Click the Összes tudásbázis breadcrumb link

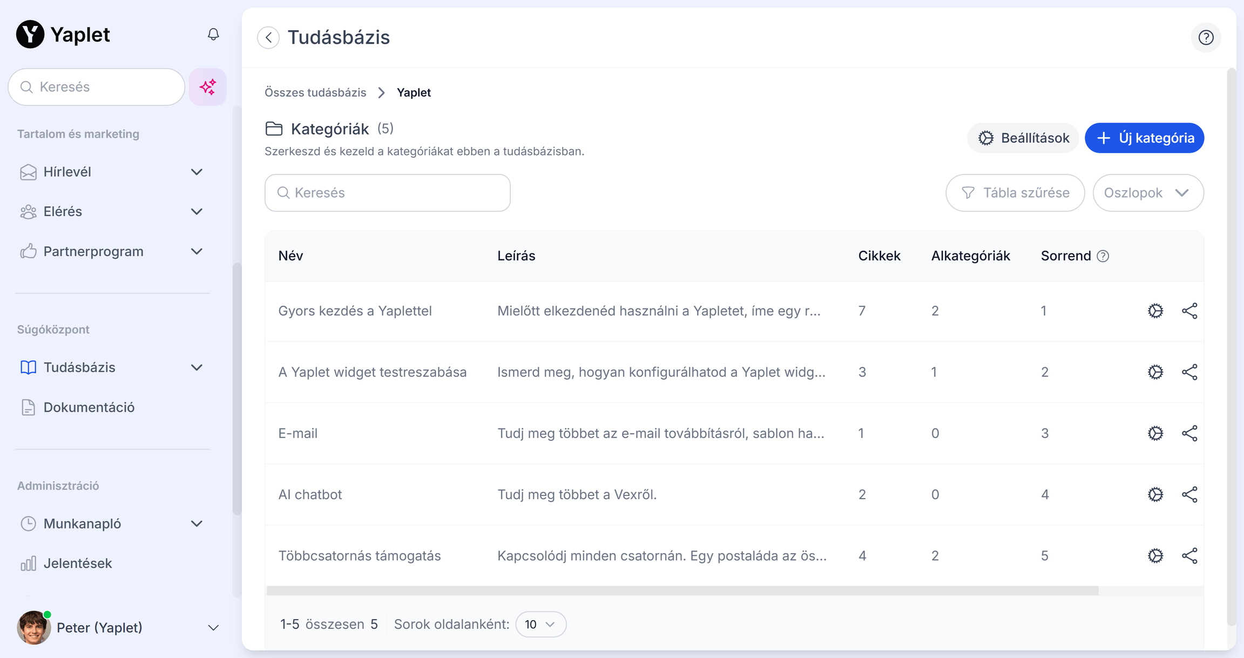pyautogui.click(x=315, y=92)
